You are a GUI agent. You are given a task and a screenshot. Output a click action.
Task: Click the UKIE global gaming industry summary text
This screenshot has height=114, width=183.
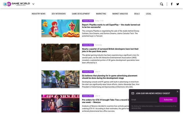point(111,59)
